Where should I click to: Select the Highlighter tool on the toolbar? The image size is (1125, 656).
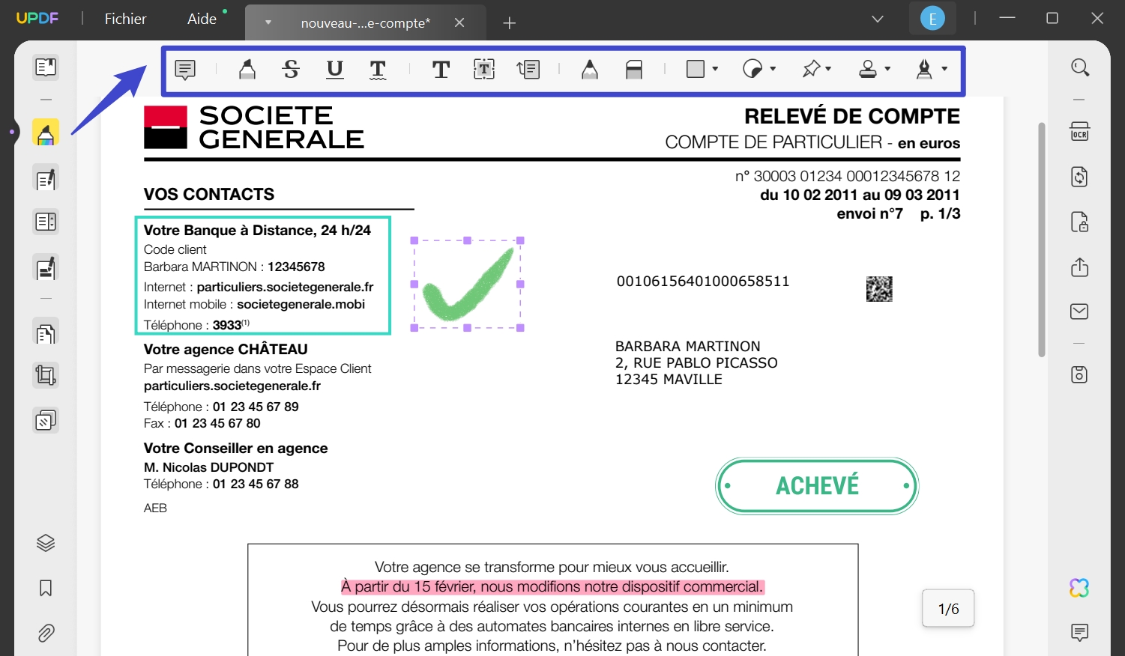click(x=247, y=69)
